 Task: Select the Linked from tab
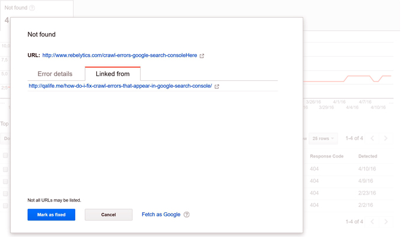112,74
